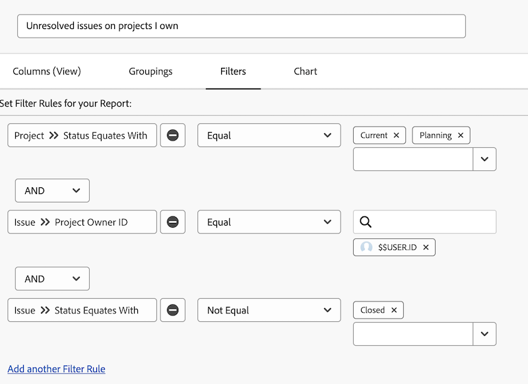Click the Issue Project Owner ID field
The image size is (528, 384).
(x=82, y=222)
